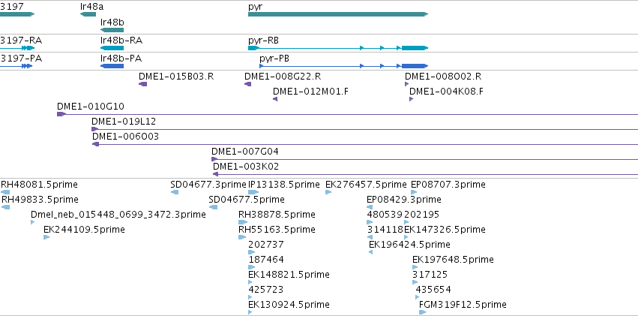This screenshot has width=638, height=316.
Task: Select the Ir48b-PA protein glyph
Action: pyautogui.click(x=112, y=66)
